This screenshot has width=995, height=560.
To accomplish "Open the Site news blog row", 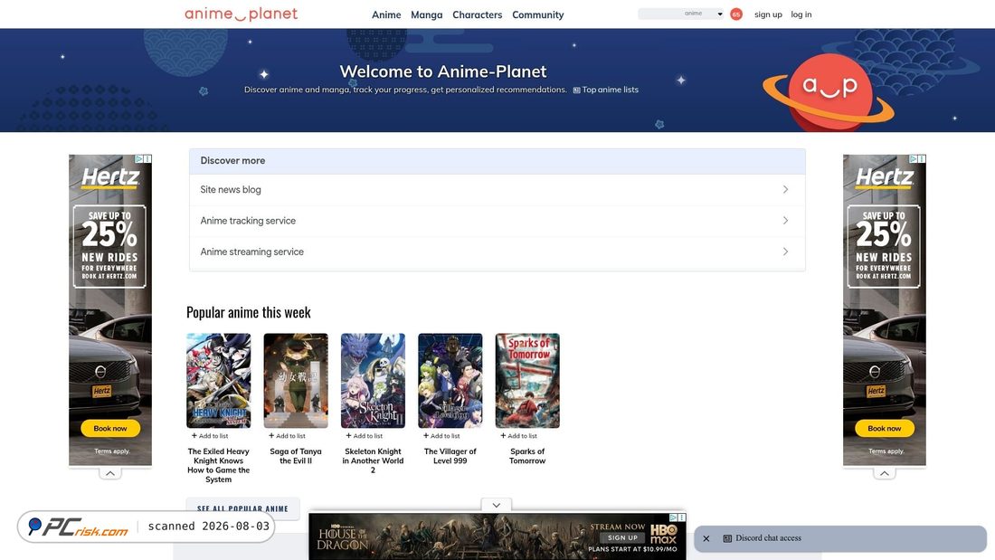I will tap(497, 189).
